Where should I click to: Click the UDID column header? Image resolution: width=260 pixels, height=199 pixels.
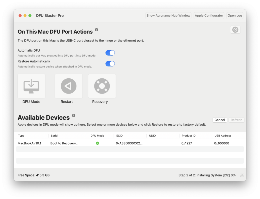pyautogui.click(x=152, y=136)
